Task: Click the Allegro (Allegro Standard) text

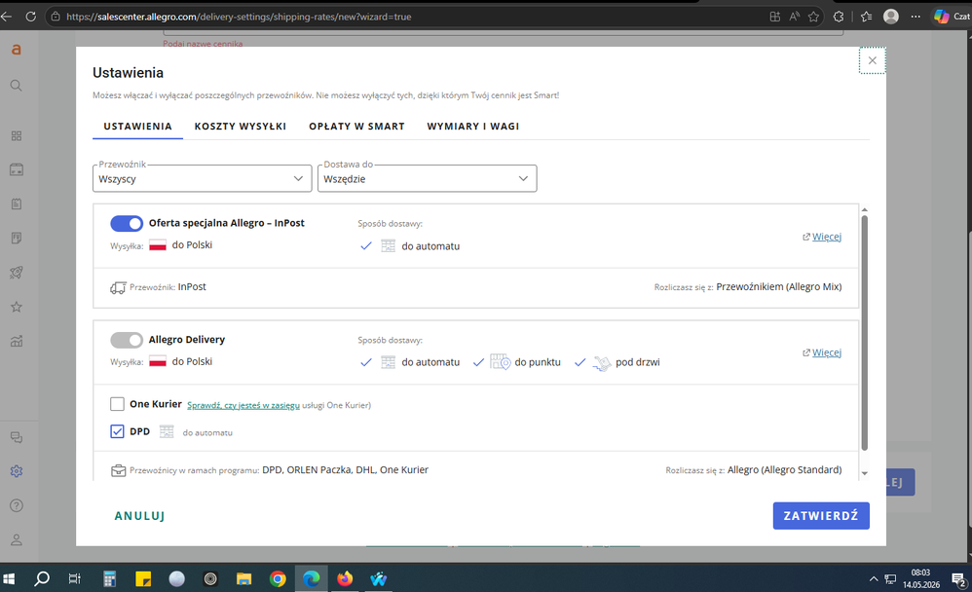Action: click(784, 470)
